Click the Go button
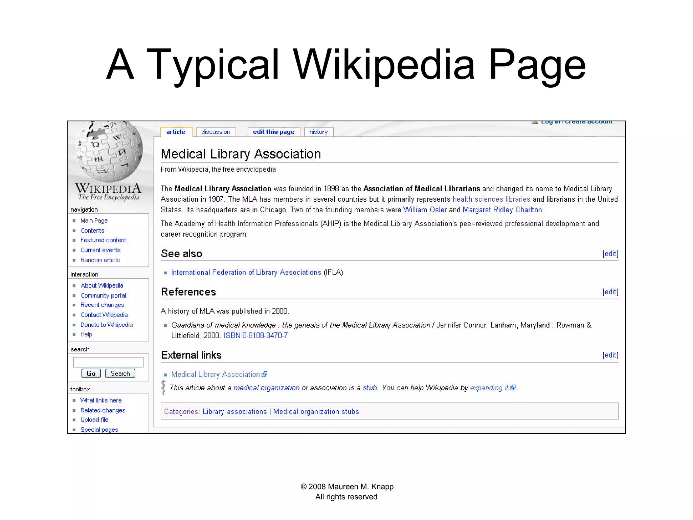 [x=91, y=373]
